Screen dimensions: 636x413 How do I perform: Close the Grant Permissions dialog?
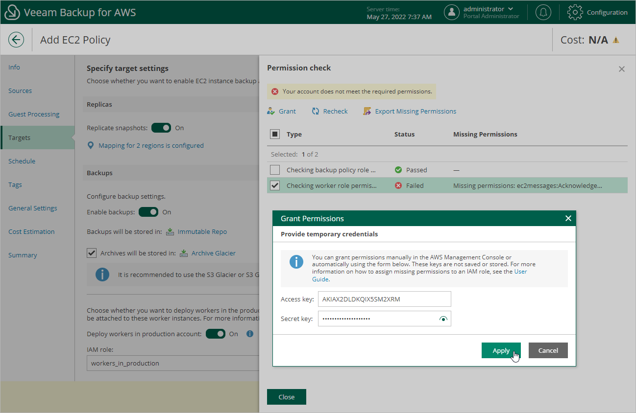coord(568,218)
